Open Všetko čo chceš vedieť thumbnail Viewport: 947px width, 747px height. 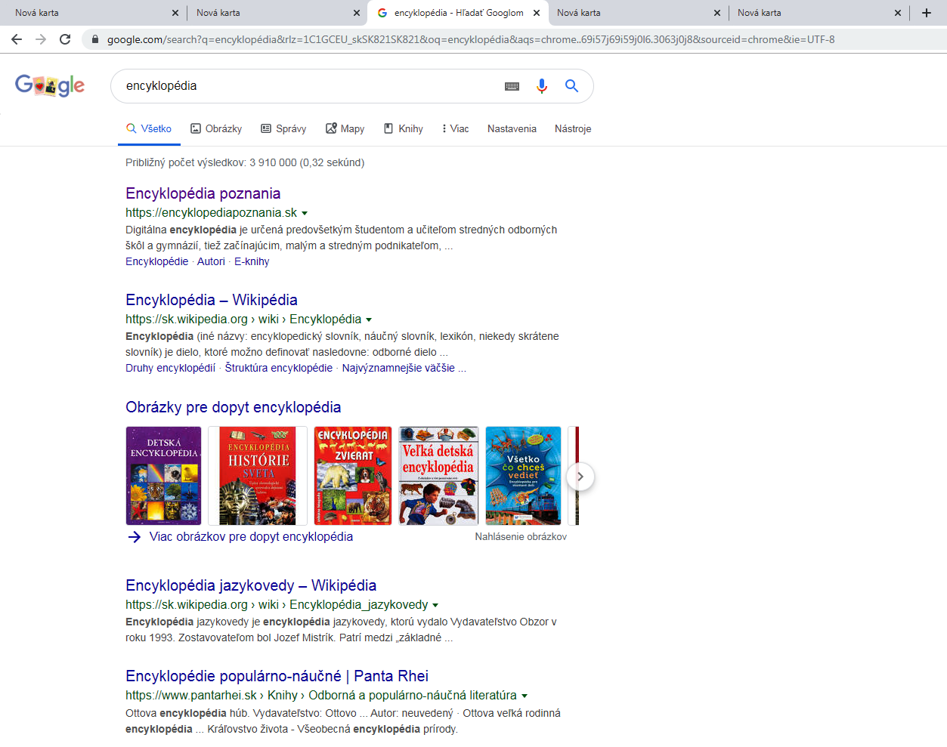[523, 476]
